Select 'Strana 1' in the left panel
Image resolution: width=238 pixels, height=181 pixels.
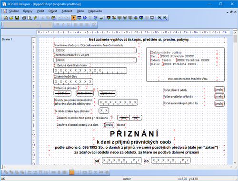(7, 39)
